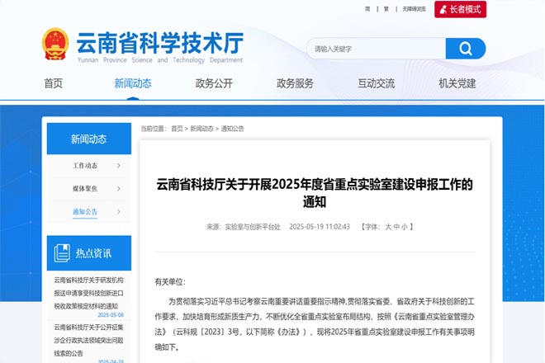Click the keyword search input field

376,49
